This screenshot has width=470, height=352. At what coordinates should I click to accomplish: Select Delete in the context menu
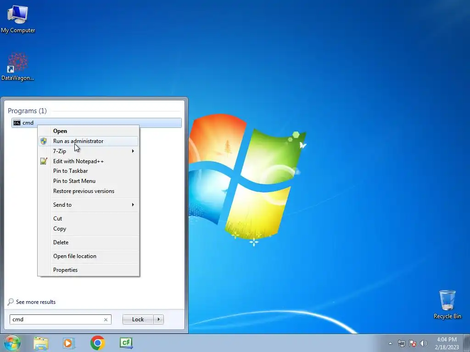89,242
